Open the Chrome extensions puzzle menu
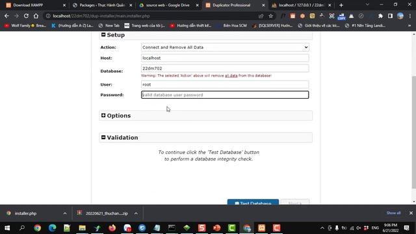416x234 pixels. (x=380, y=16)
